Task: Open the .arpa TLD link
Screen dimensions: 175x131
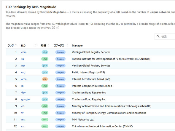Action: pyautogui.click(x=23, y=79)
